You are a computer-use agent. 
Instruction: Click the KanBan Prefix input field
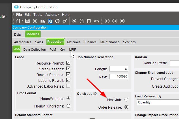174,63
